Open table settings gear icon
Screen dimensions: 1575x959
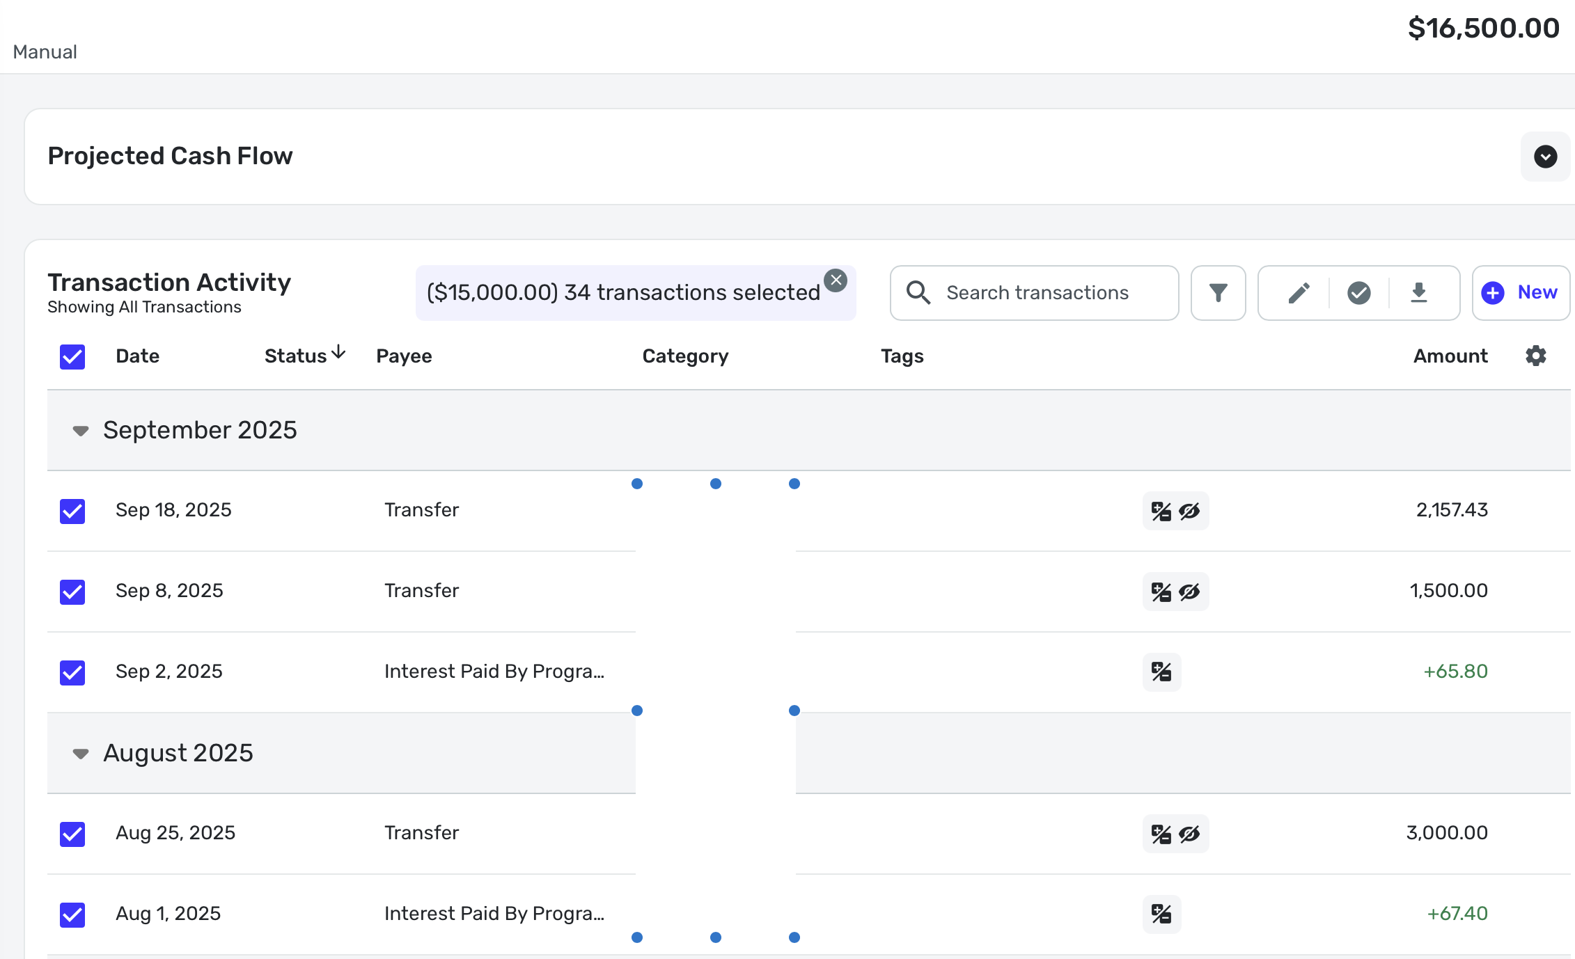[x=1535, y=356]
